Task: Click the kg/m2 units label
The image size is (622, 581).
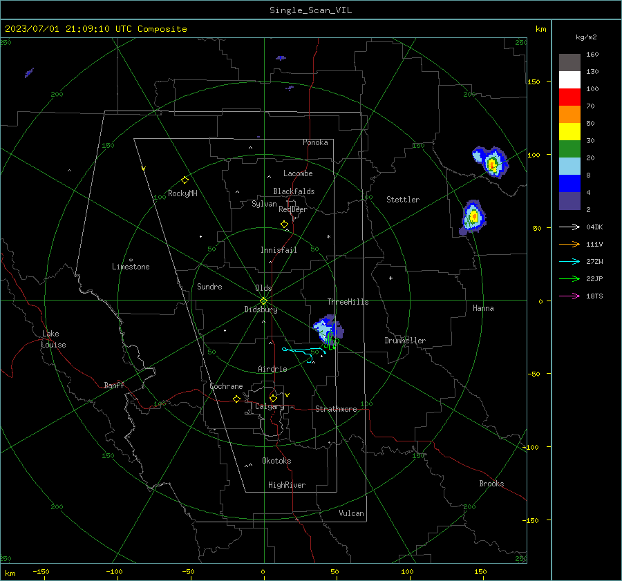Action: 586,37
